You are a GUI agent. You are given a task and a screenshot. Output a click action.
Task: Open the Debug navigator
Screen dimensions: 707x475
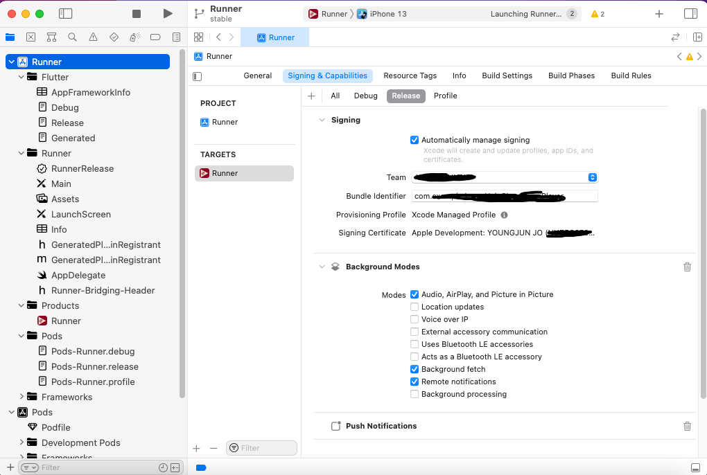134,37
